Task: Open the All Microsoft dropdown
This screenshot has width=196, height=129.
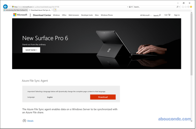Action: pyautogui.click(x=146, y=15)
